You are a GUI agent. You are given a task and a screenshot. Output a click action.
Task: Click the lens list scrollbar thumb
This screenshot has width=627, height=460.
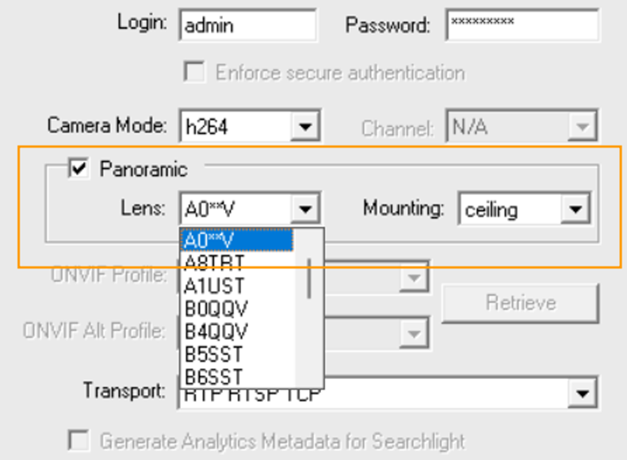308,278
